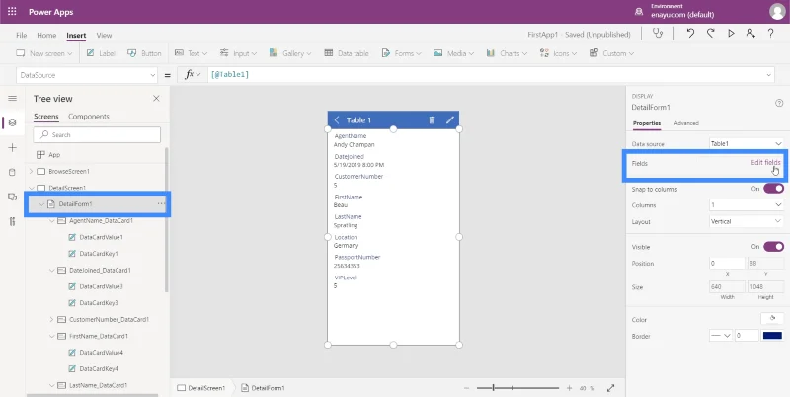The image size is (790, 397).
Task: Open the Data source Table1 dropdown
Action: click(747, 143)
